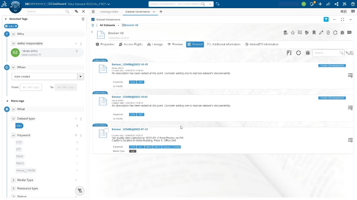Screen dimensions: 357x200
Task: Mark Enviro+ V2 as favorite with star
Action: point(293,33)
